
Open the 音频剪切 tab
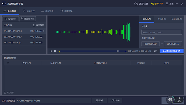click(10, 11)
